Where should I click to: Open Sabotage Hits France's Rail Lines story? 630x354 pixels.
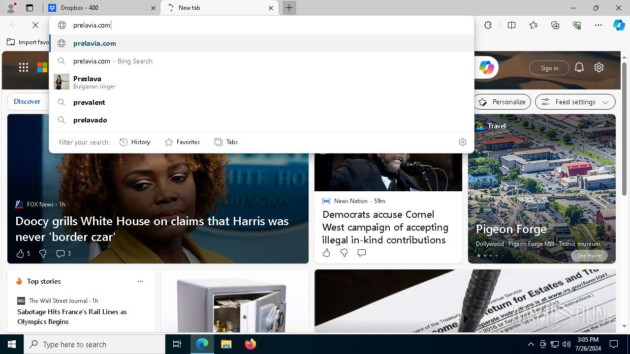click(x=72, y=317)
